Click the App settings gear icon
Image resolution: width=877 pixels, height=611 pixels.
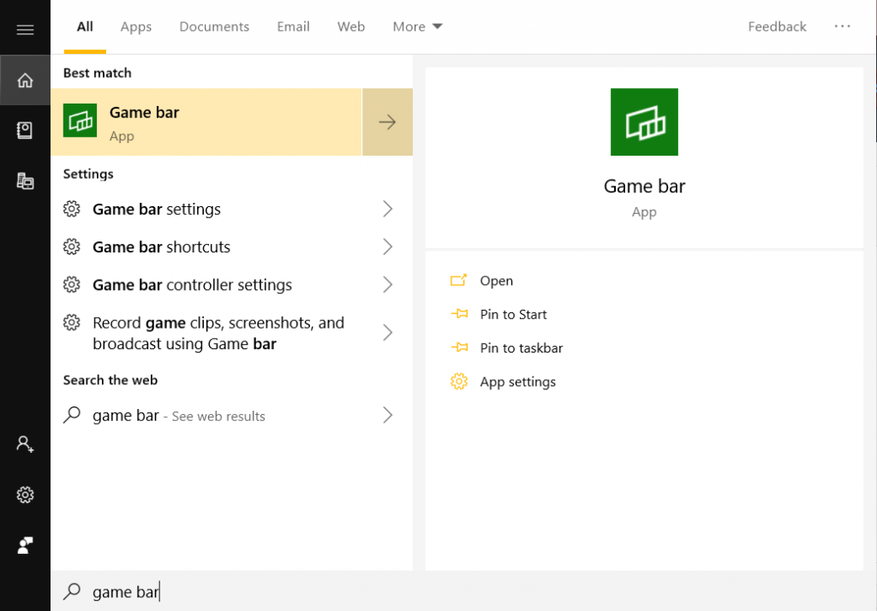[459, 382]
